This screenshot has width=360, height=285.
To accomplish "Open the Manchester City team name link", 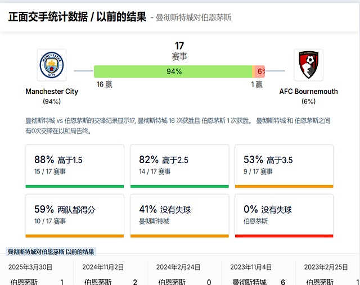I will click(52, 91).
